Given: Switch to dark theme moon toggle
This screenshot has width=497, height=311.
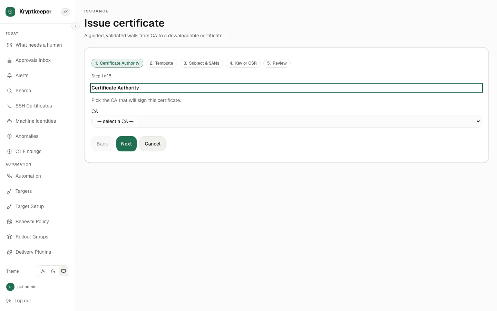Looking at the screenshot, I should [53, 271].
